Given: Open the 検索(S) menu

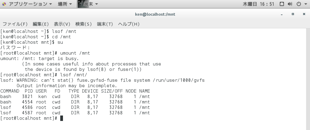Looking at the screenshot, I should click(84, 24).
